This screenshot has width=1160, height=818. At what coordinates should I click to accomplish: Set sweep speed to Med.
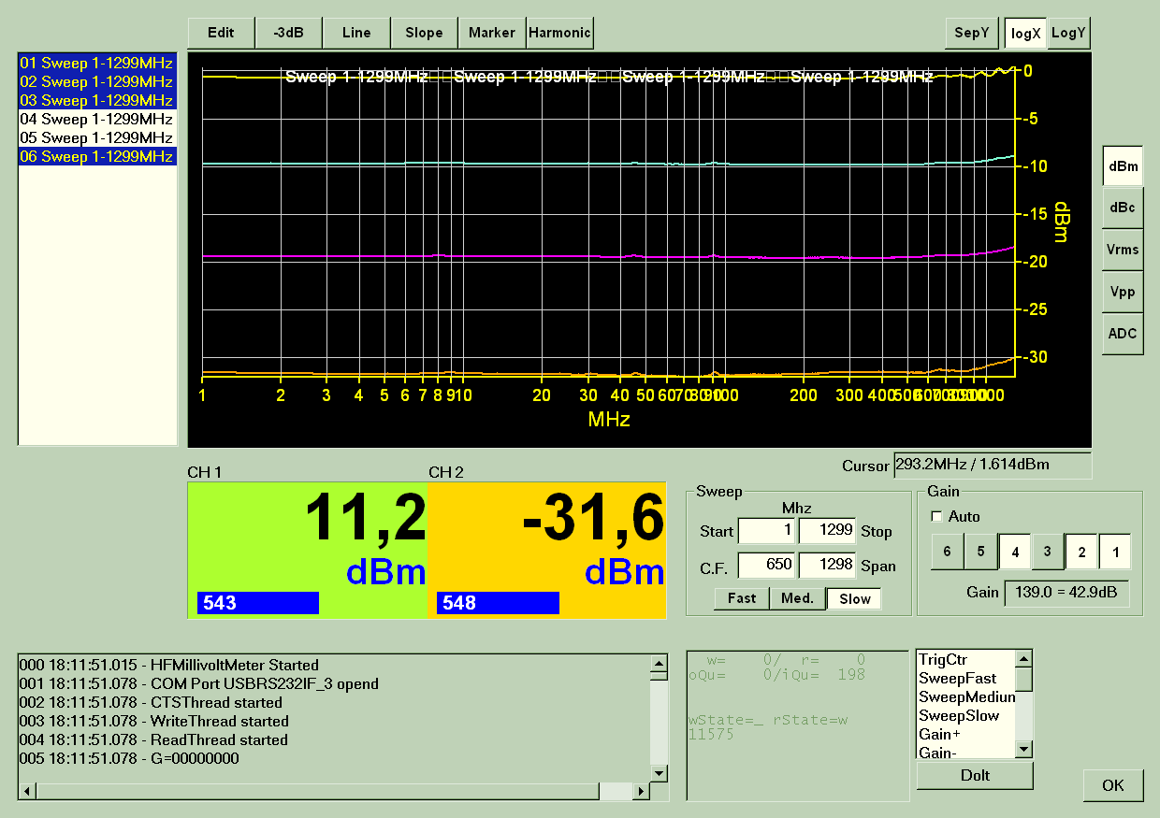tap(798, 598)
